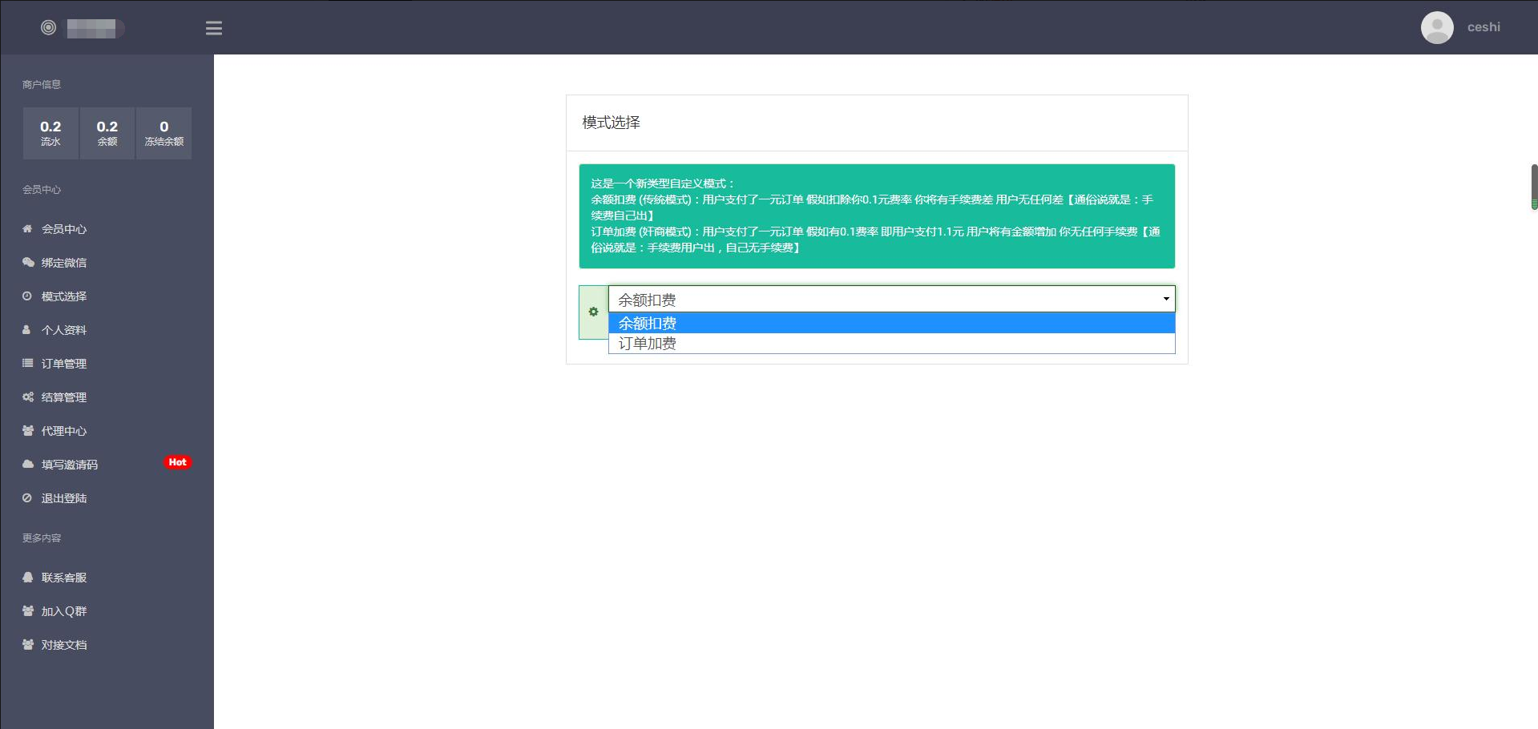Open 代理中心 sidebar menu item

click(64, 431)
